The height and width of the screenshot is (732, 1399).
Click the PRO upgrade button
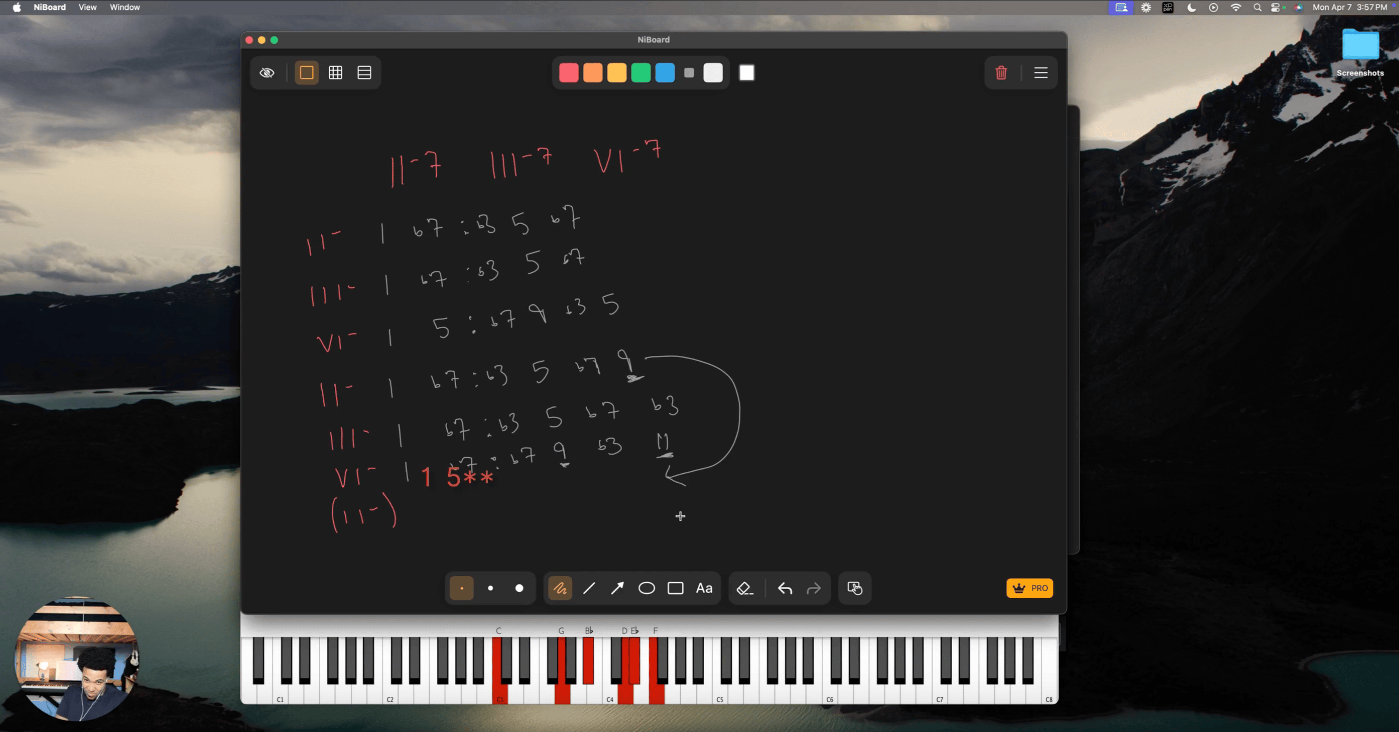pos(1030,588)
